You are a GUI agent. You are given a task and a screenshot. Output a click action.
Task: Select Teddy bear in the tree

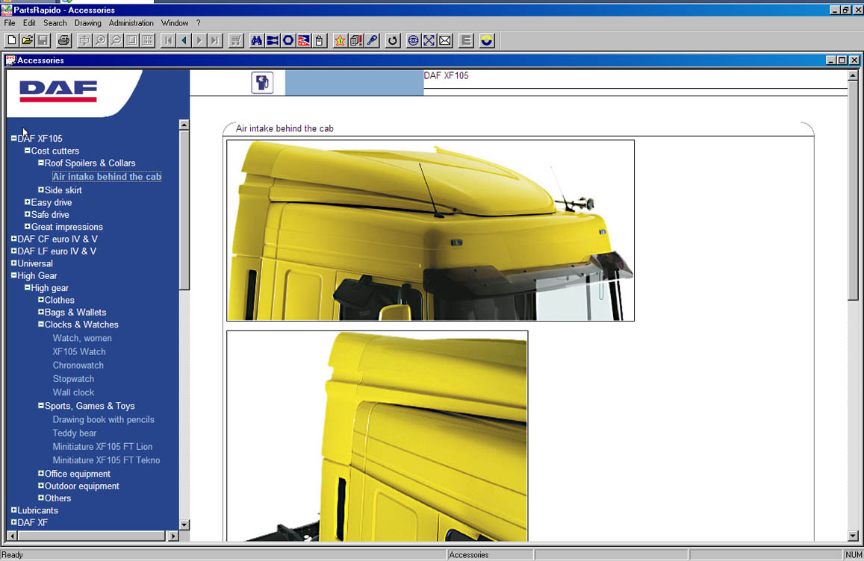coord(75,433)
